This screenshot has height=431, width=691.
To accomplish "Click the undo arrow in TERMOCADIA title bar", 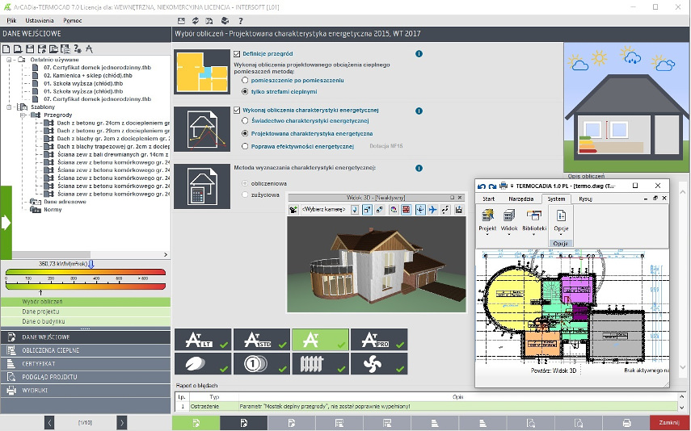I will coord(481,186).
